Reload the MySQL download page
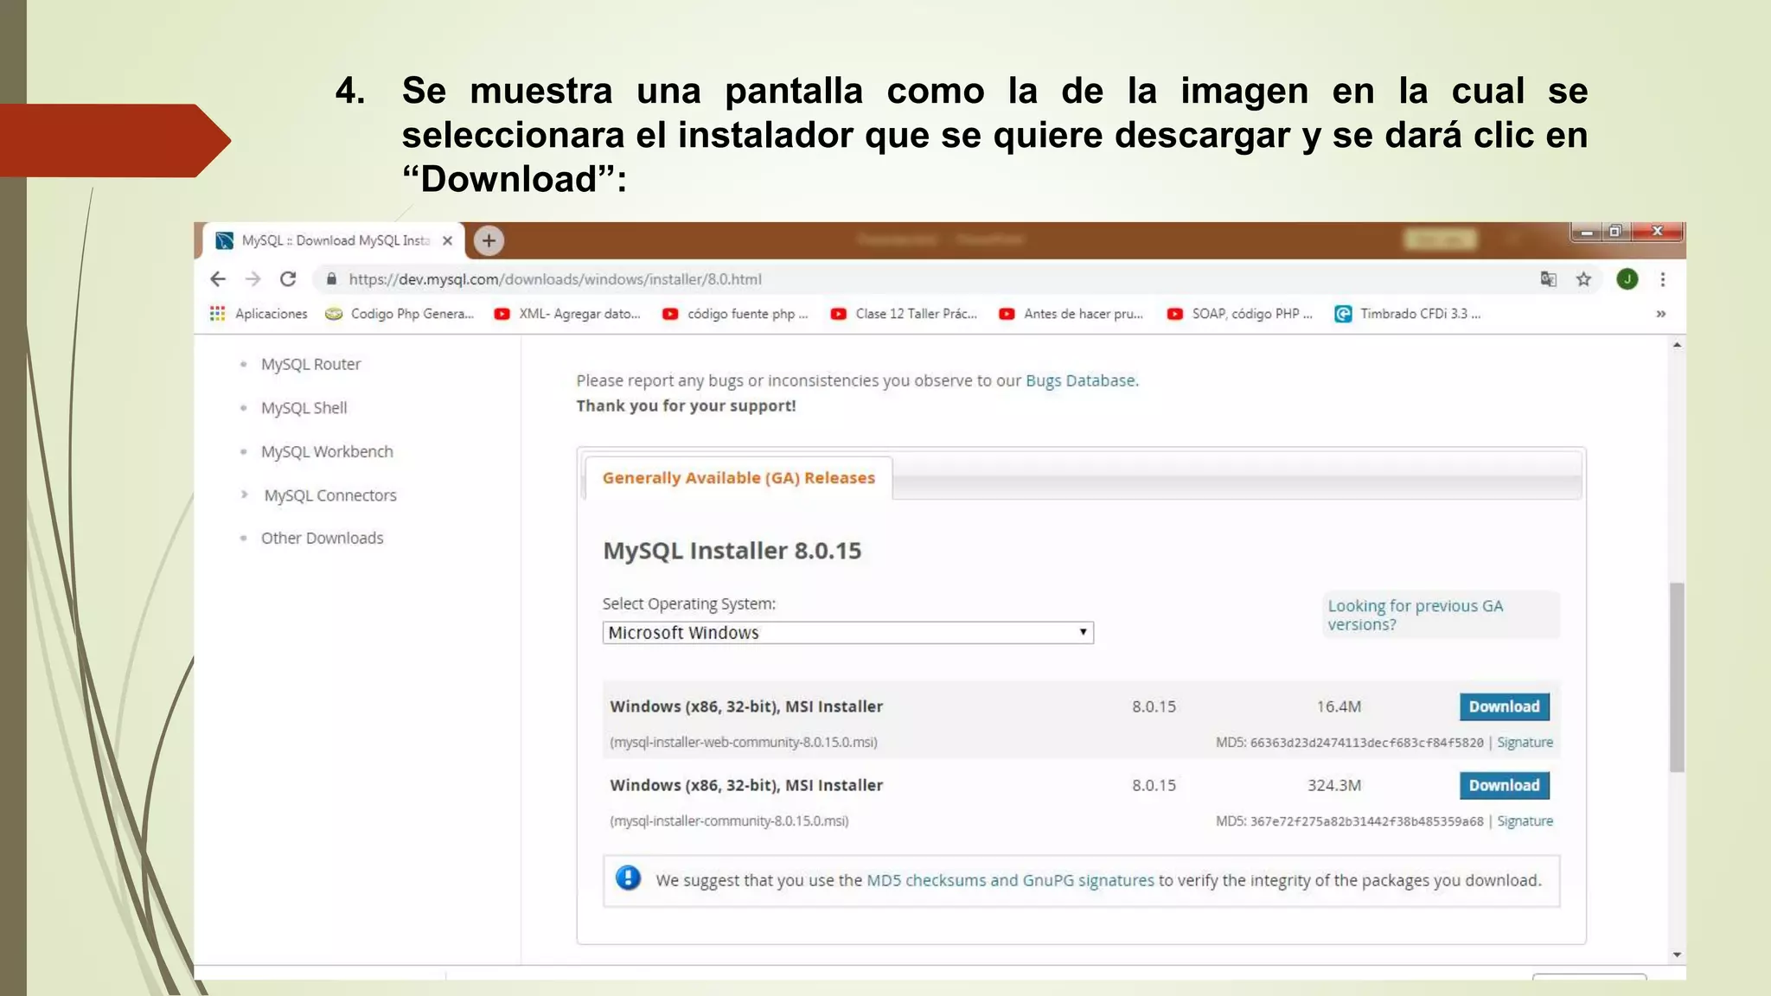Screen dimensions: 1771x996 288,279
